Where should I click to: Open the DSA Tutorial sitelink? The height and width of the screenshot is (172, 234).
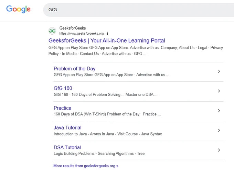coord(67,147)
